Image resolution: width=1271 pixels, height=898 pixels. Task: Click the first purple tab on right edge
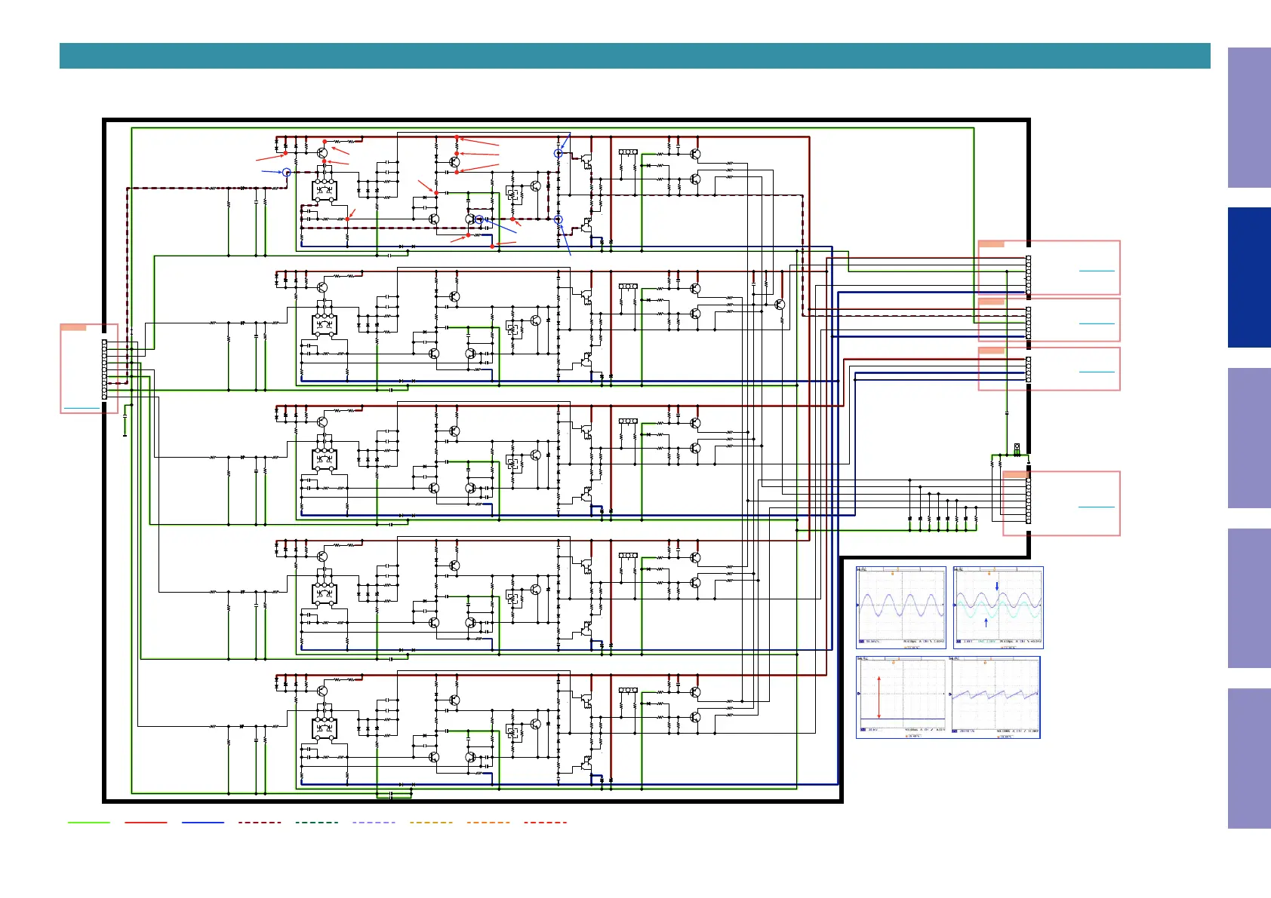pyautogui.click(x=1249, y=118)
